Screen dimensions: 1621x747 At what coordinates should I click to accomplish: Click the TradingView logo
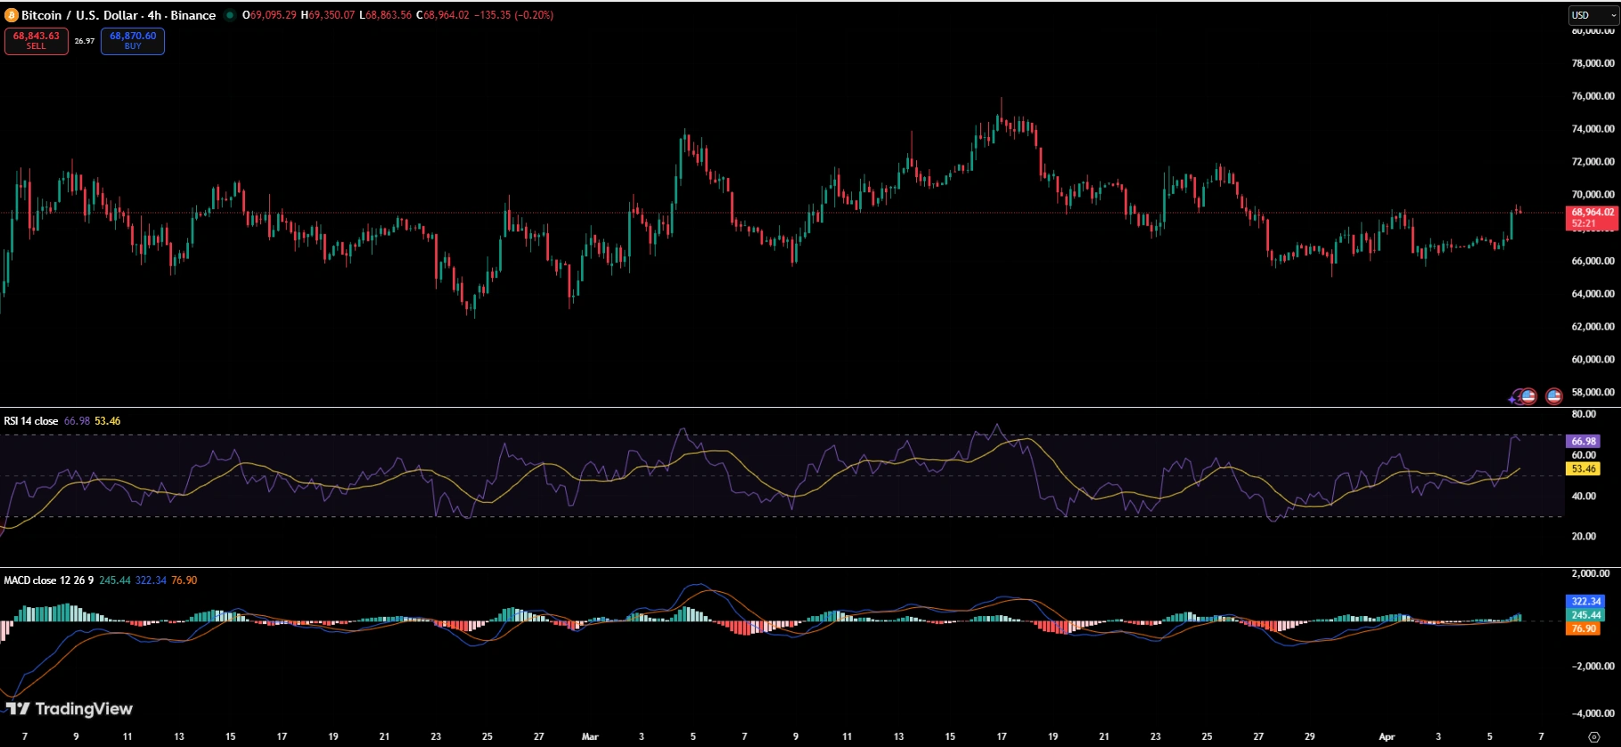pos(70,709)
